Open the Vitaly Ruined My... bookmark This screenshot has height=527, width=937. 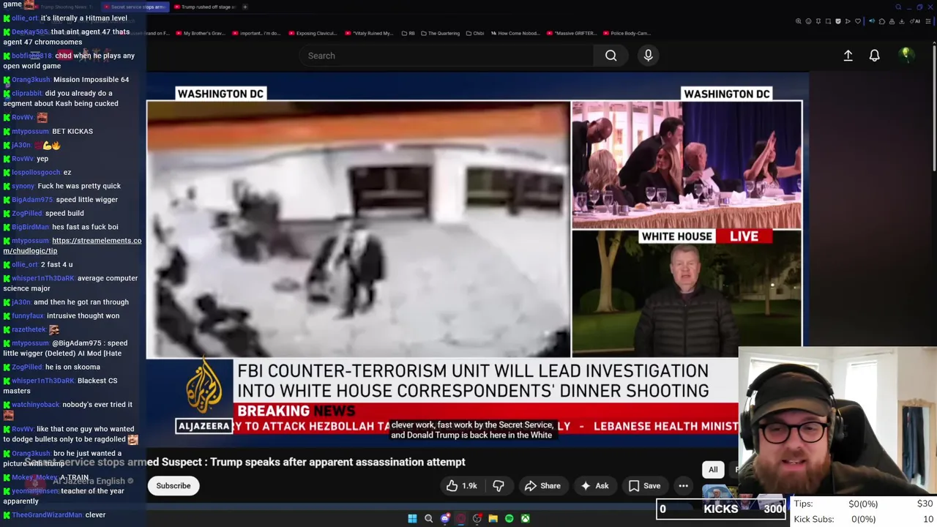pyautogui.click(x=370, y=33)
